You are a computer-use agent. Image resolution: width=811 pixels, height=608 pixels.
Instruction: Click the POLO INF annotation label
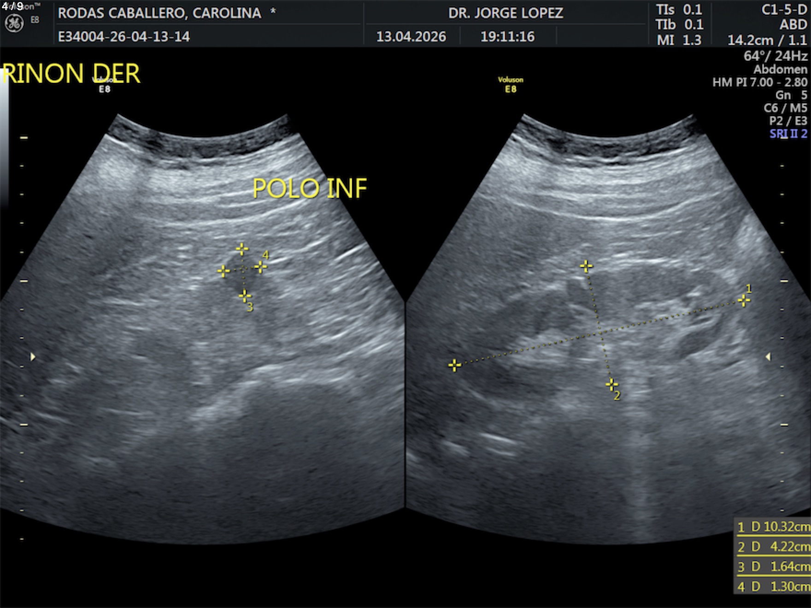tap(310, 188)
